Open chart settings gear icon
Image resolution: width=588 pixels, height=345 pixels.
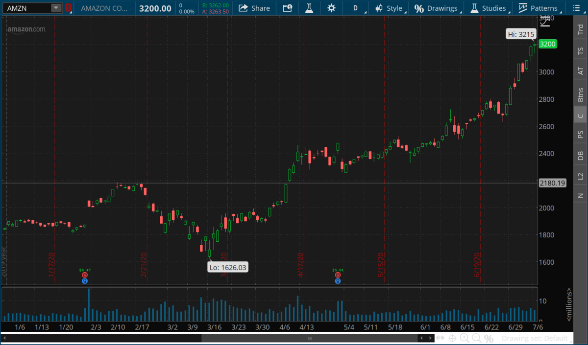tap(332, 8)
